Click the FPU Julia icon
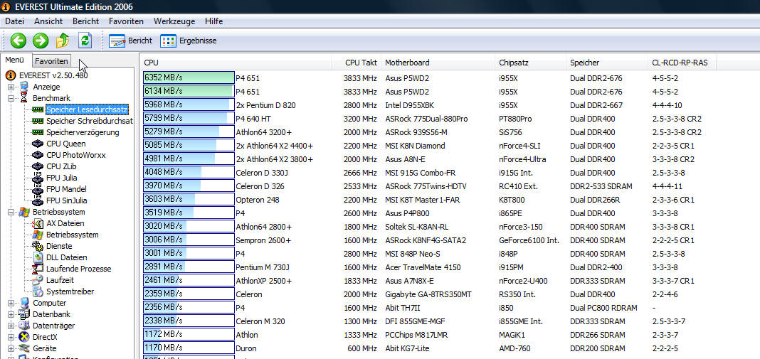Image resolution: width=760 pixels, height=359 pixels. click(38, 178)
